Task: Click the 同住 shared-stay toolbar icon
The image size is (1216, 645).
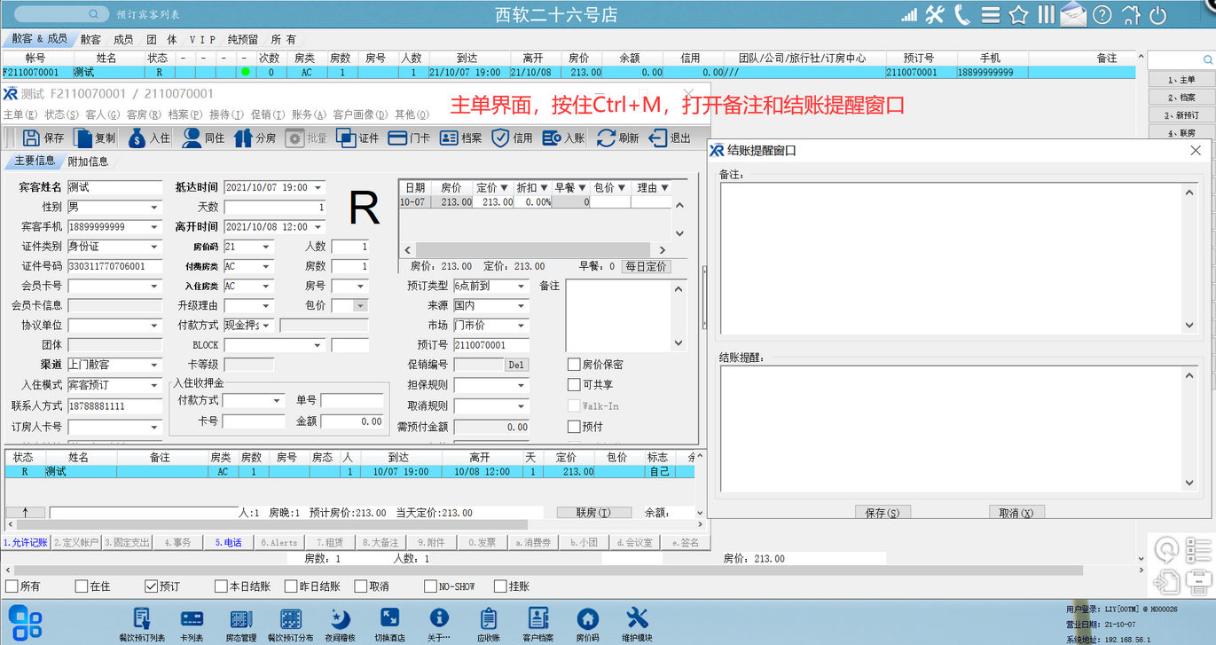Action: pyautogui.click(x=192, y=138)
